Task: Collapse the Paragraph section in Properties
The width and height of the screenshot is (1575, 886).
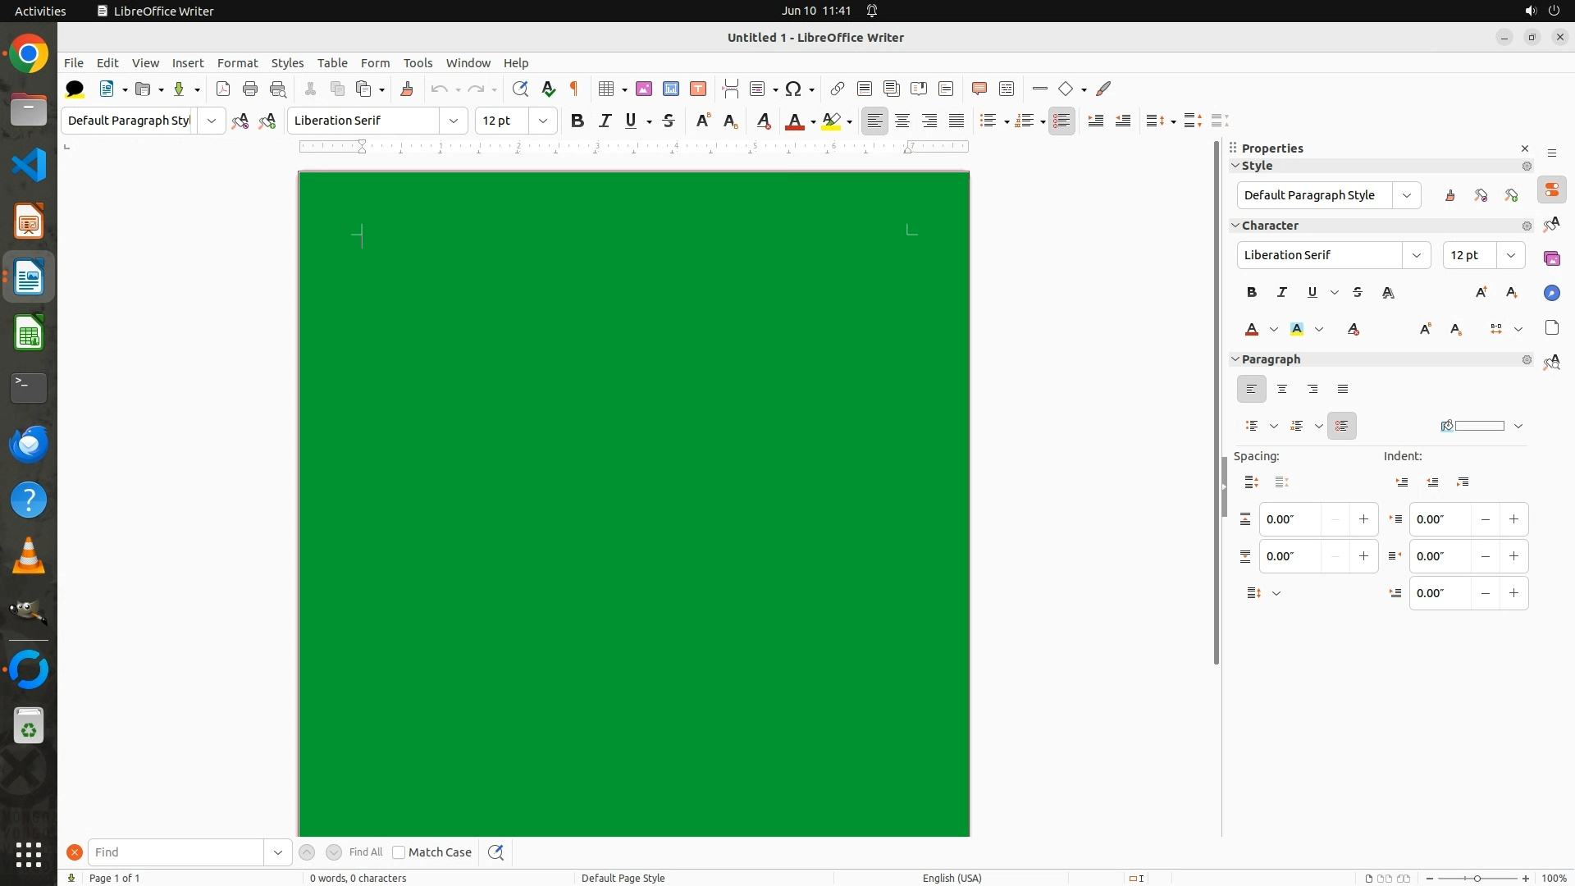Action: click(x=1235, y=359)
